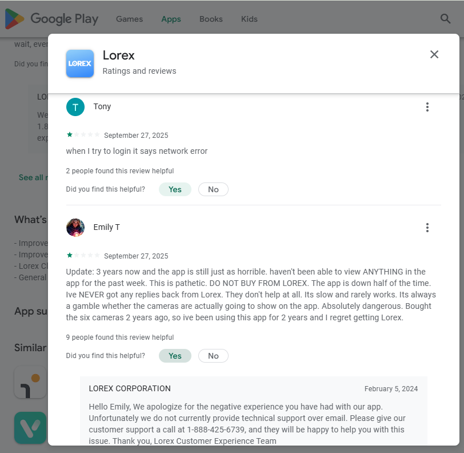
Task: Click Emily T's profile picture
Action: coord(75,228)
